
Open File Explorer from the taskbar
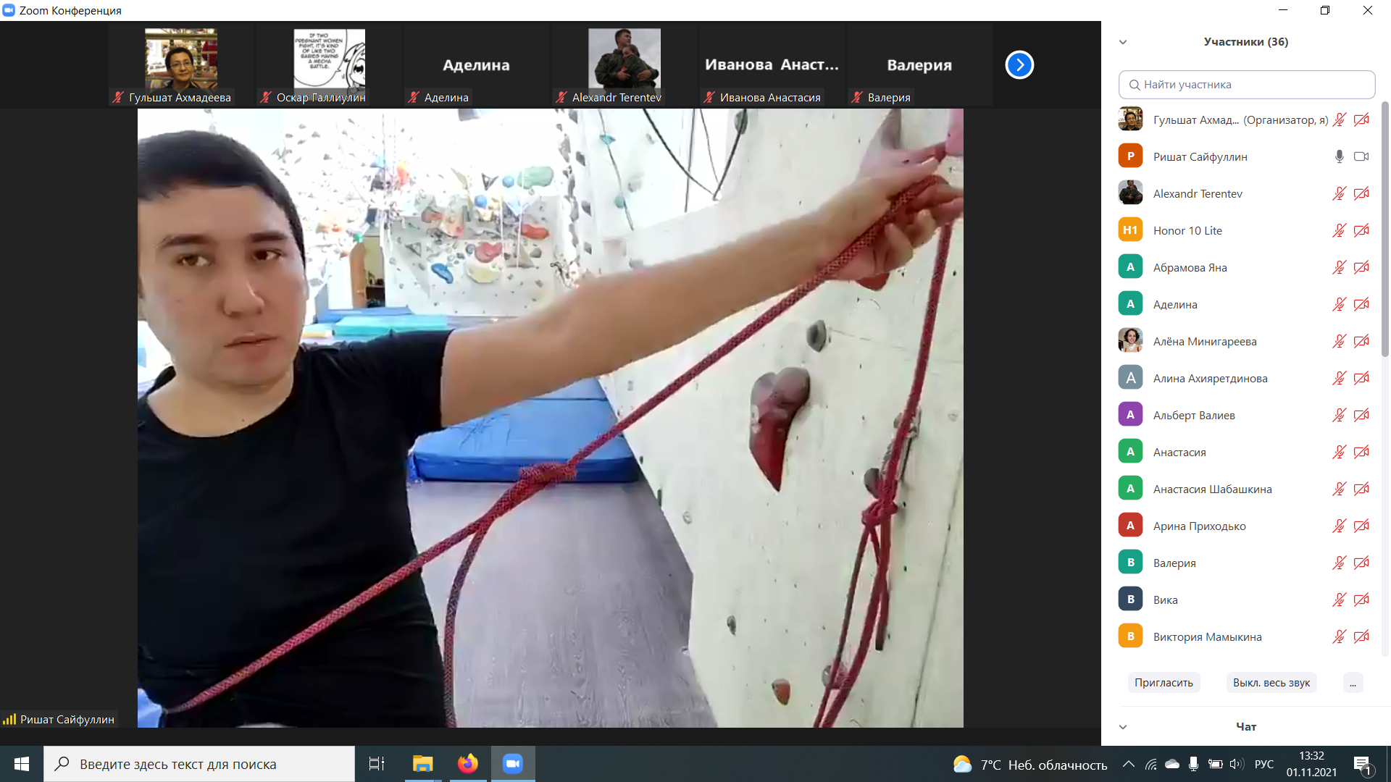(422, 764)
